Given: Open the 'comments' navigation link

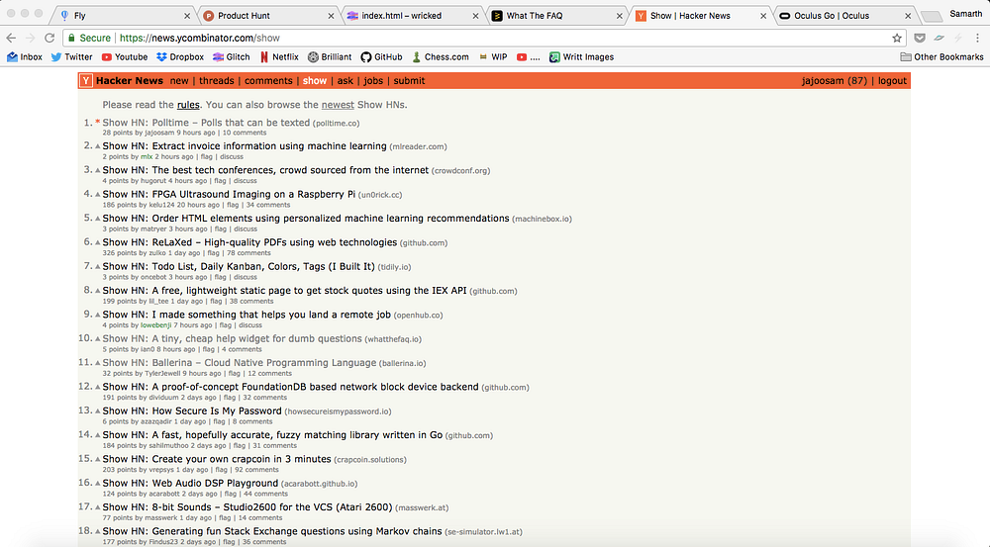Looking at the screenshot, I should (x=268, y=81).
